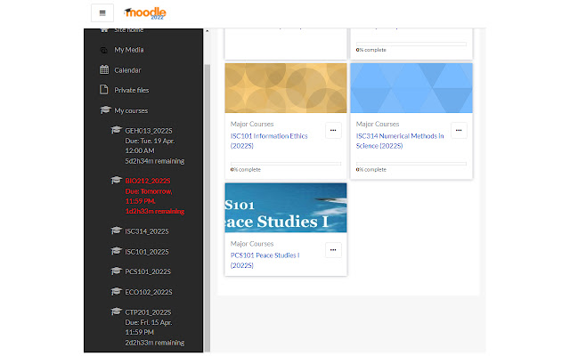Open ISC314_2022S course in sidebar
Viewport: 570px width, 356px height.
click(147, 231)
